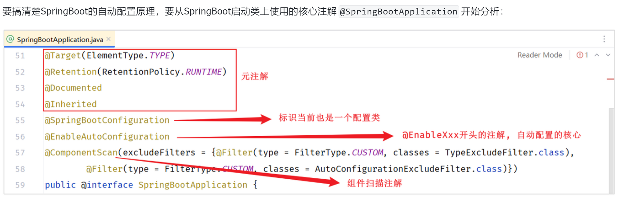
Task: Go to next highlighted error arrow
Action: pyautogui.click(x=608, y=55)
